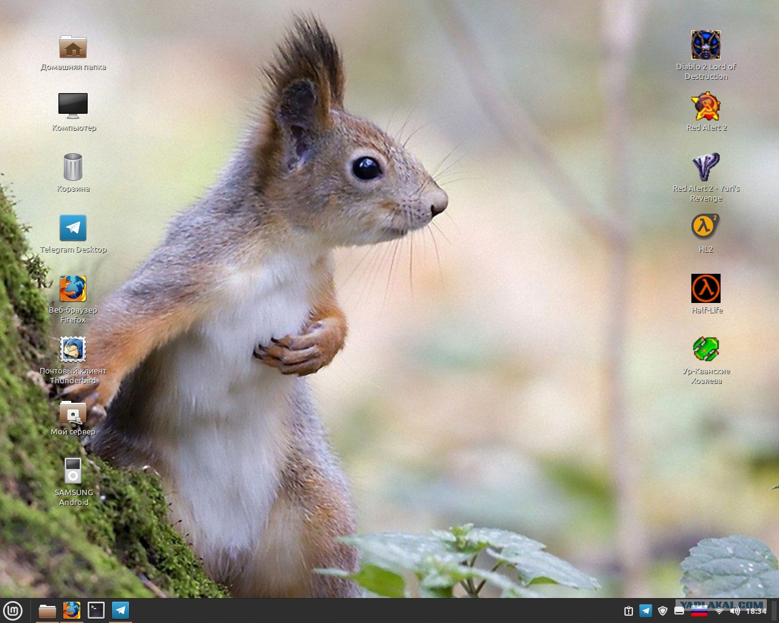Click the update manager shield icon
This screenshot has width=779, height=623.
663,611
